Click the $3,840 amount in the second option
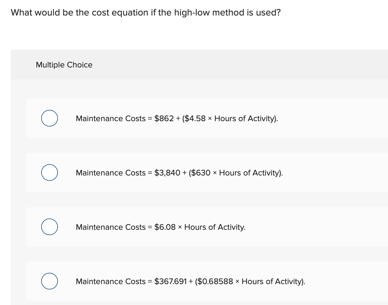 [167, 173]
